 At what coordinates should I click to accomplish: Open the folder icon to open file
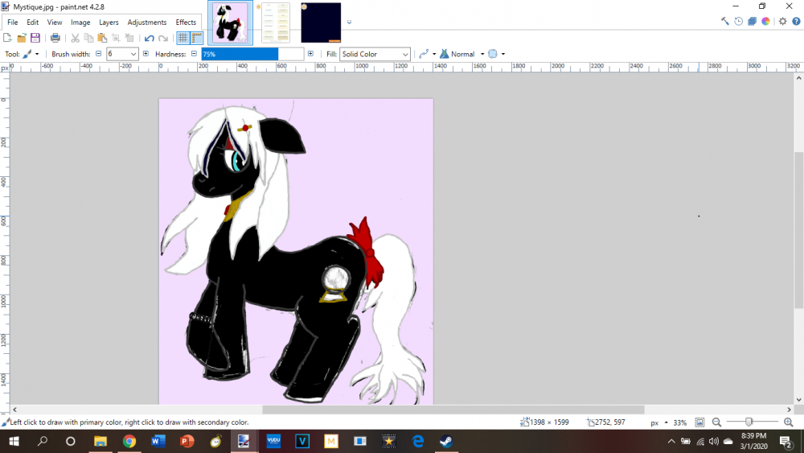[22, 38]
